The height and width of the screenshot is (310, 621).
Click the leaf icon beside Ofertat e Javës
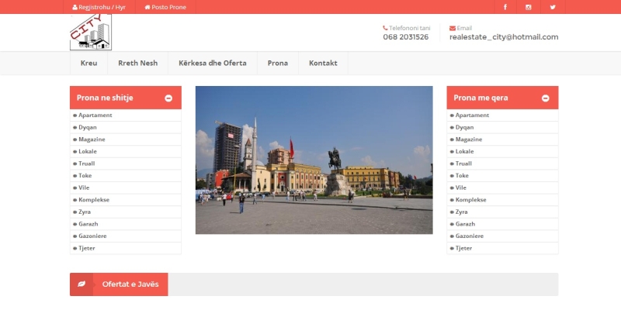(x=82, y=284)
